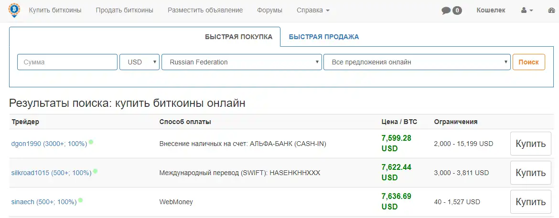Go to Продать биткоины in navbar
Image resolution: width=559 pixels, height=218 pixels.
click(124, 10)
